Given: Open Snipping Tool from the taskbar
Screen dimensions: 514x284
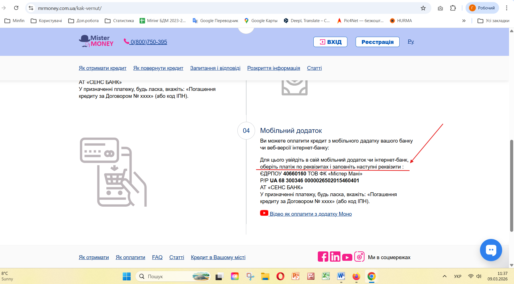Looking at the screenshot, I should [250, 276].
